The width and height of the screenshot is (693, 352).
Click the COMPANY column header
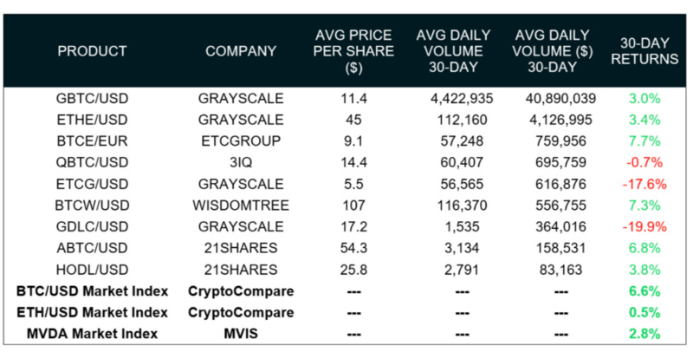pos(241,51)
